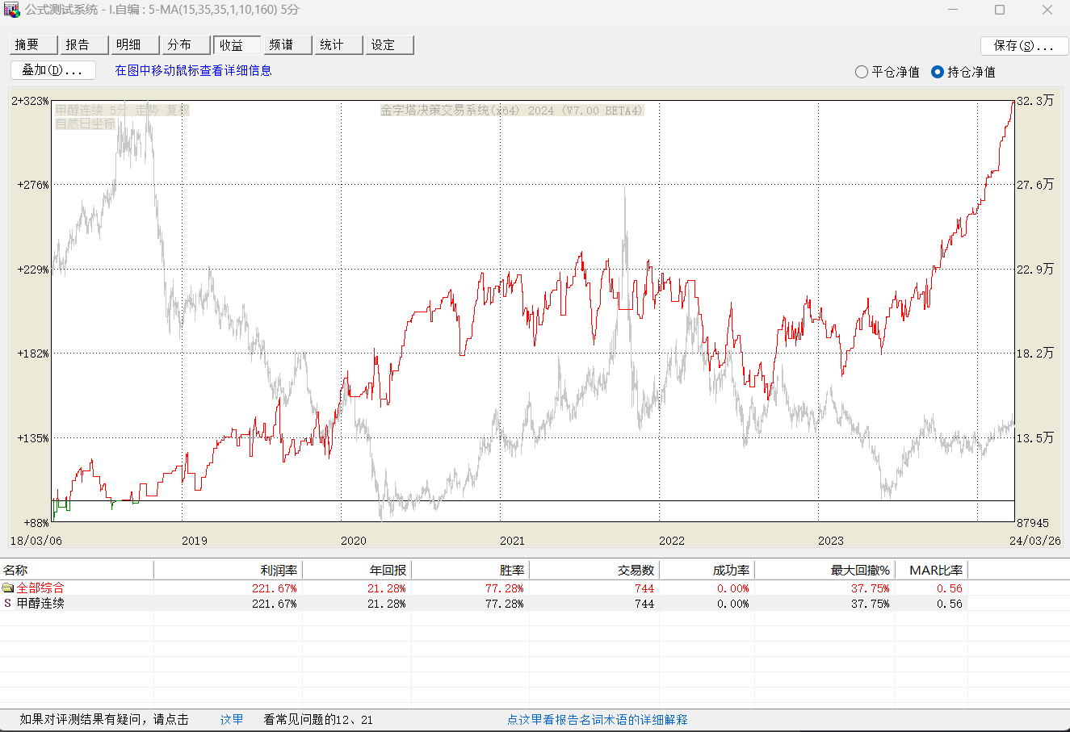Click the blue 在图中移动鼠标查看详细信息 hint text
Viewport: 1070px width, 732px height.
(193, 70)
